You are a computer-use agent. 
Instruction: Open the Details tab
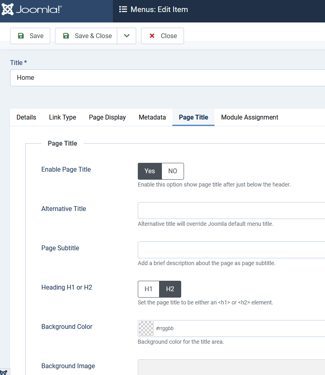(x=26, y=117)
